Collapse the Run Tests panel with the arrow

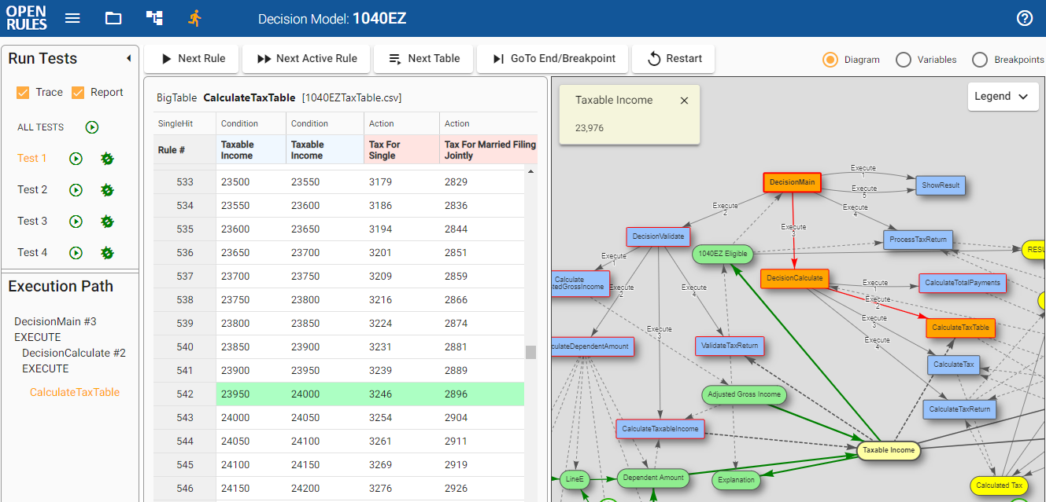pyautogui.click(x=129, y=57)
